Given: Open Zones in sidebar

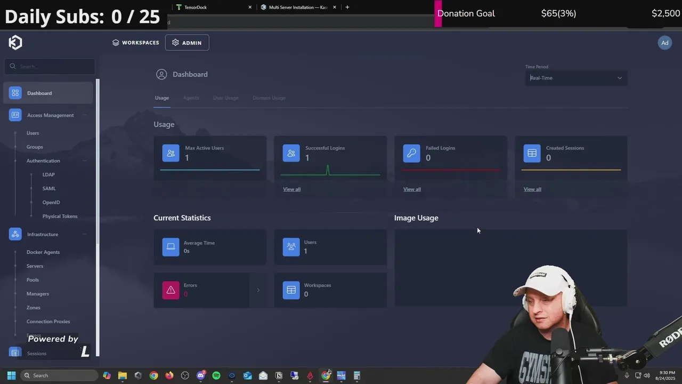Looking at the screenshot, I should [33, 308].
